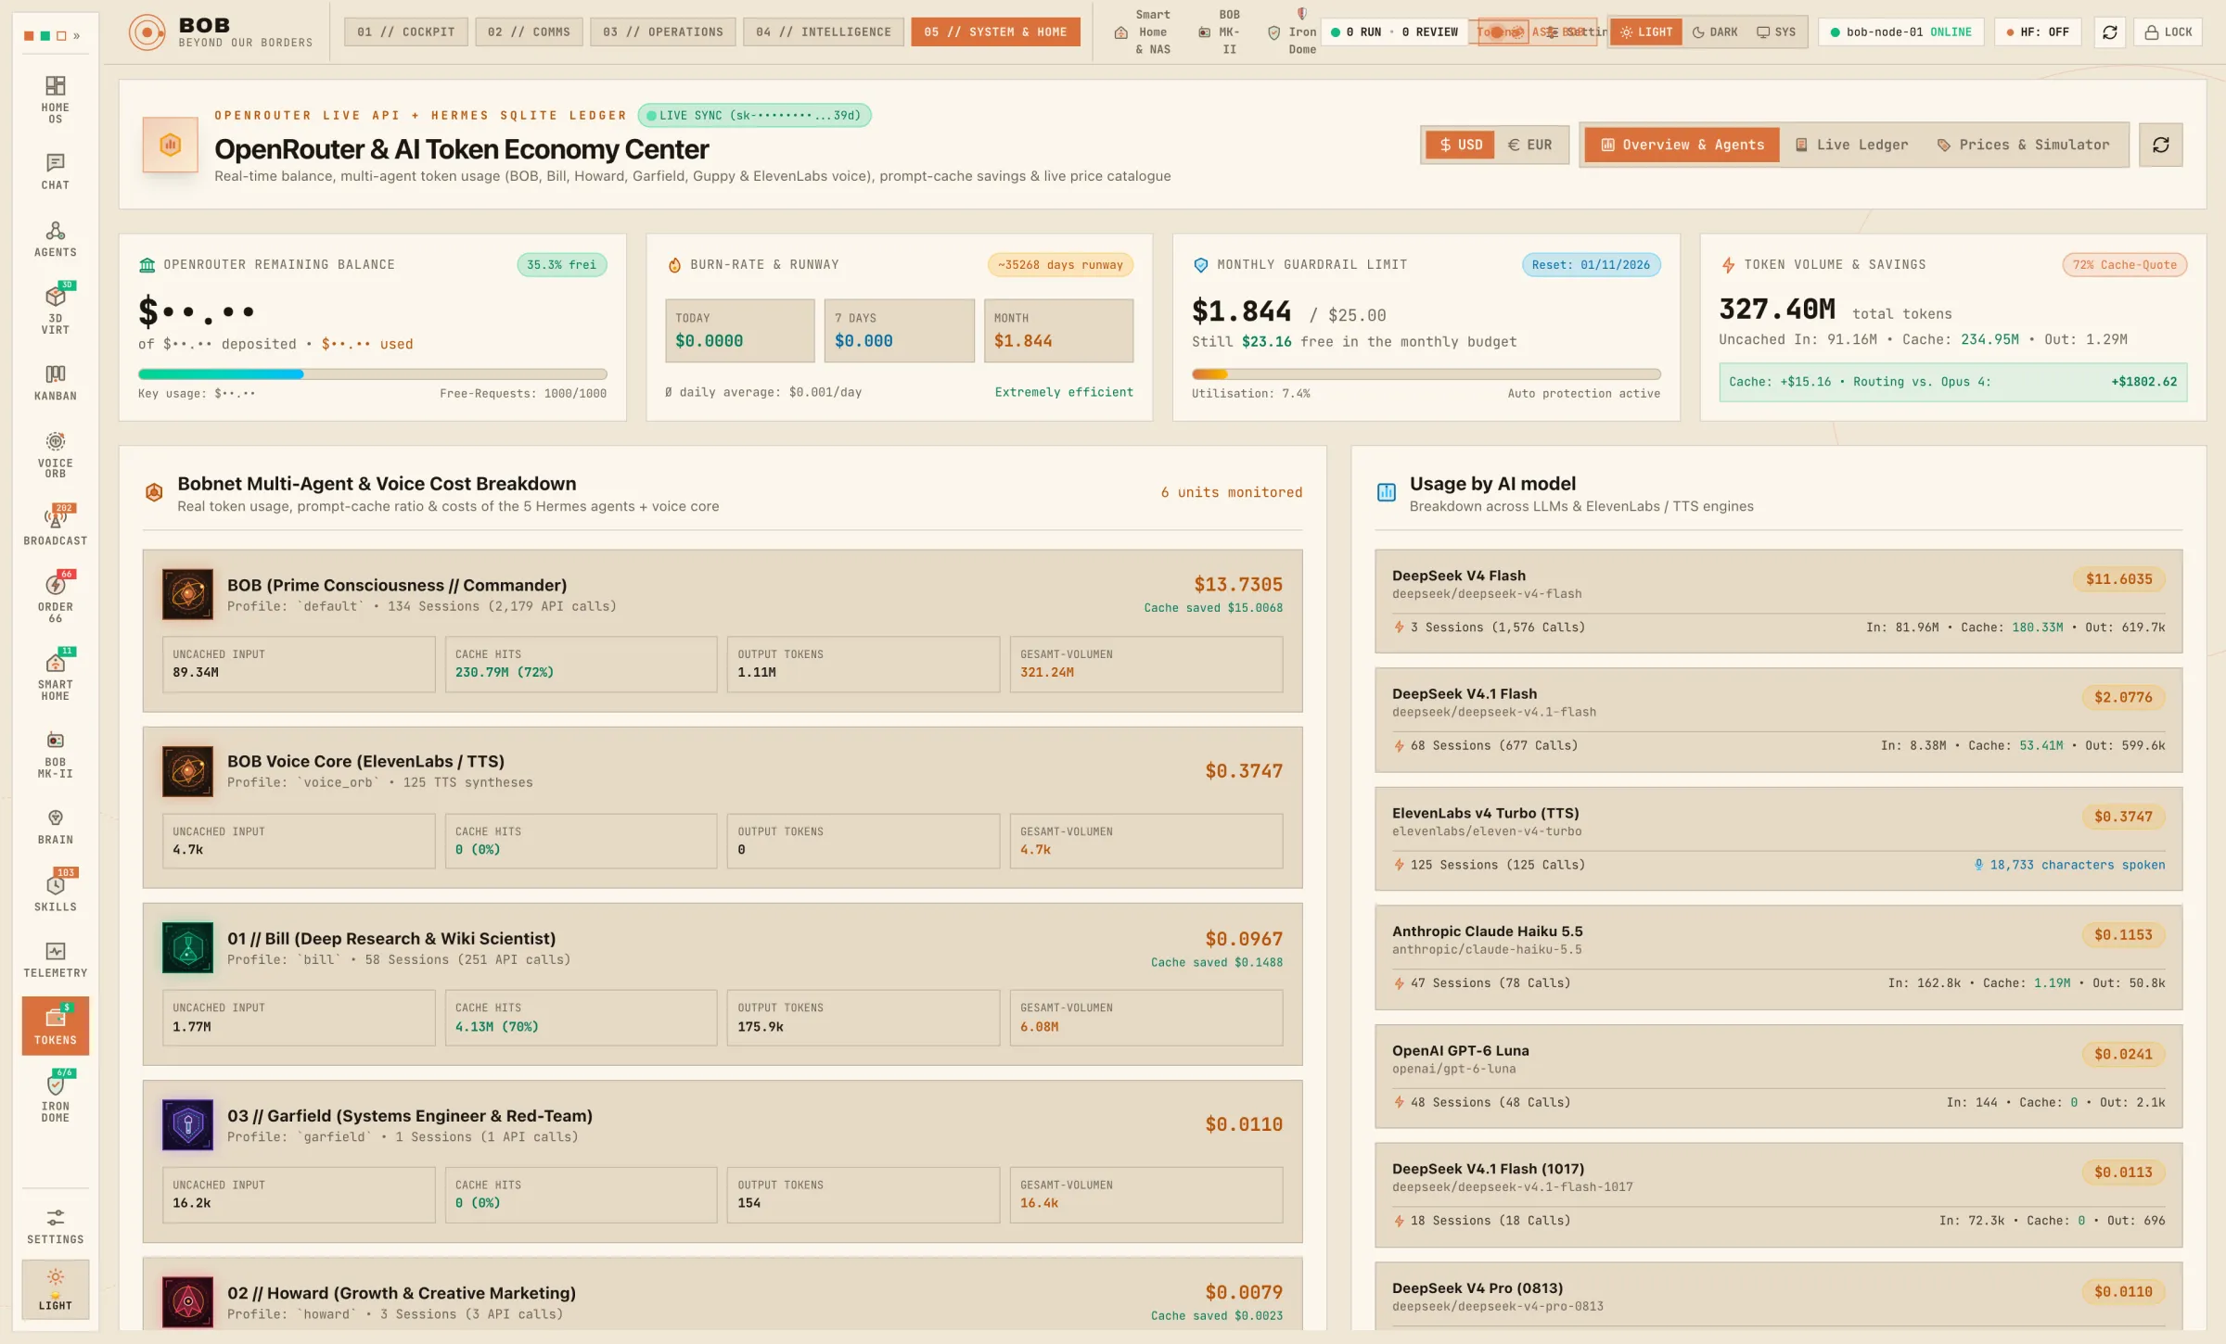This screenshot has height=1344, width=2226.
Task: Launch the Voice Orb icon
Action: pyautogui.click(x=55, y=454)
